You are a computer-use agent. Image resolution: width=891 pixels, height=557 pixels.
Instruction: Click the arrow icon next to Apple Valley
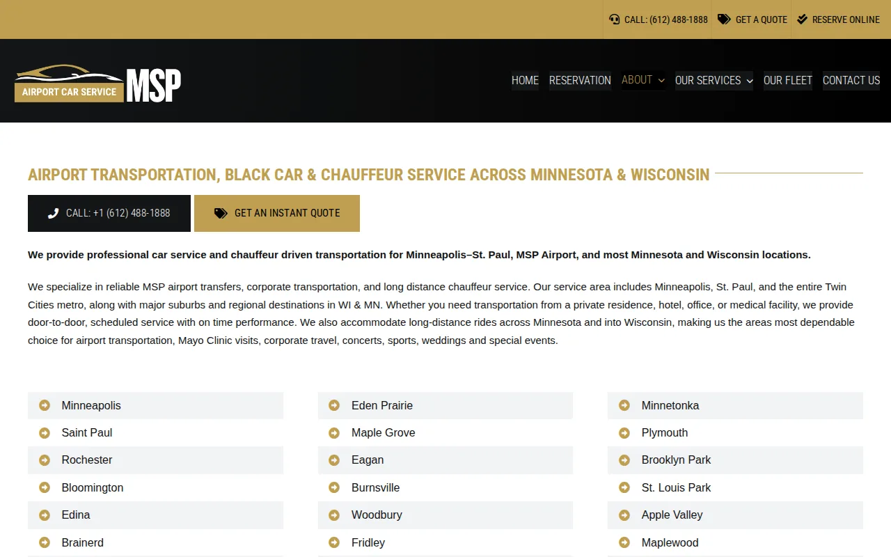[624, 515]
